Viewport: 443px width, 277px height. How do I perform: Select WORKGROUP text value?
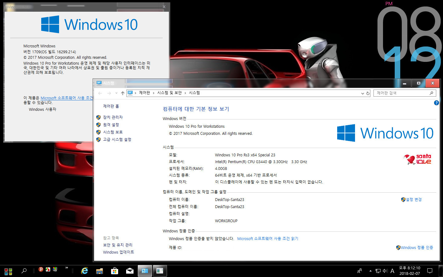pos(226,221)
